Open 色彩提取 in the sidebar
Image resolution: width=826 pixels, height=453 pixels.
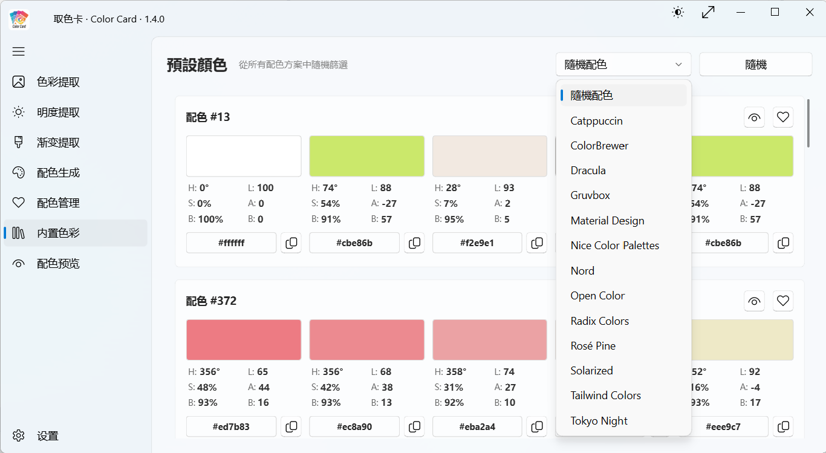click(x=58, y=82)
